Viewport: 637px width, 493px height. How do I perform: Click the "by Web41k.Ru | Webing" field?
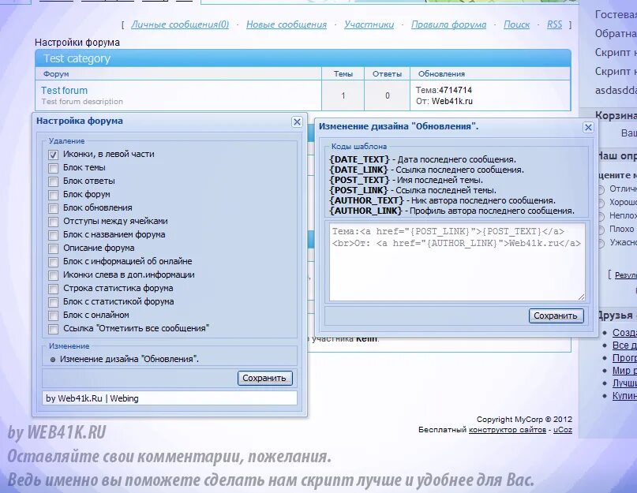[x=170, y=398]
